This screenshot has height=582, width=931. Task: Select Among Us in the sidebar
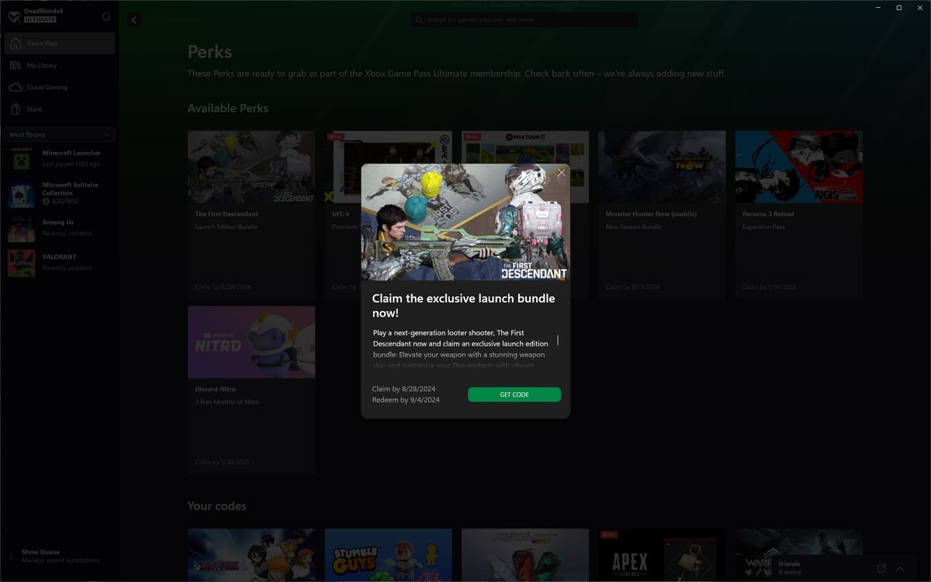[x=60, y=228]
